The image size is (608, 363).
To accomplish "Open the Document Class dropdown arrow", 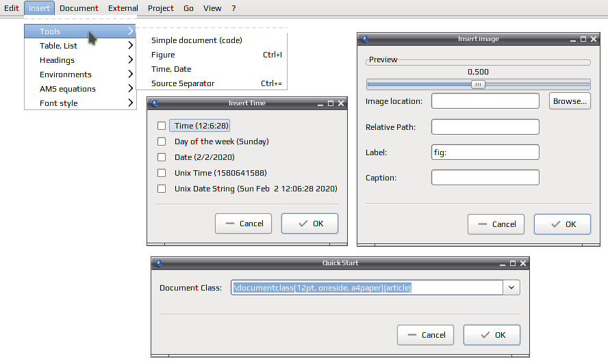I will tap(511, 288).
